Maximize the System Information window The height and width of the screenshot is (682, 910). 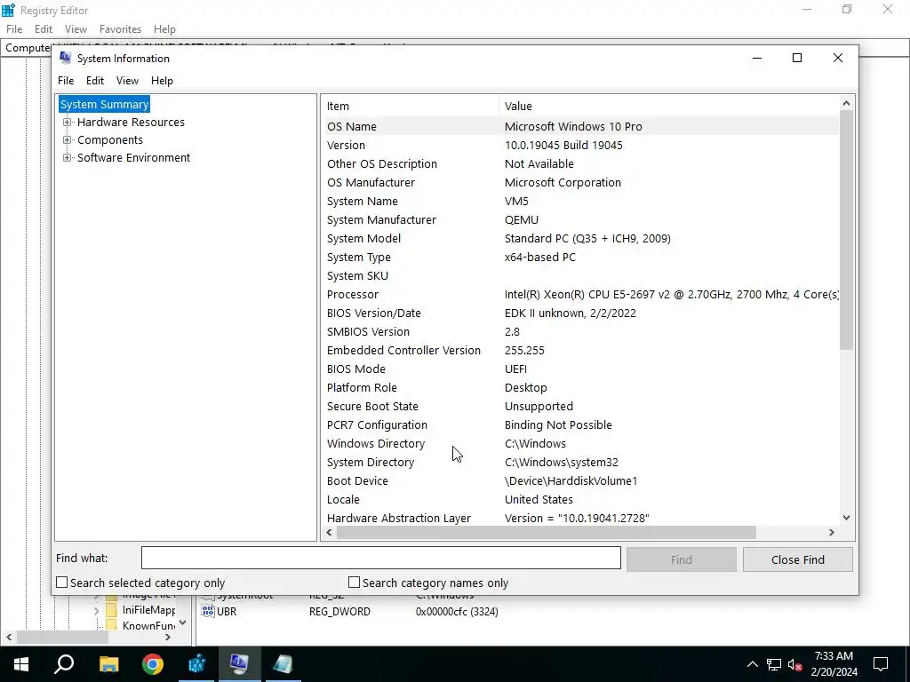tap(797, 58)
